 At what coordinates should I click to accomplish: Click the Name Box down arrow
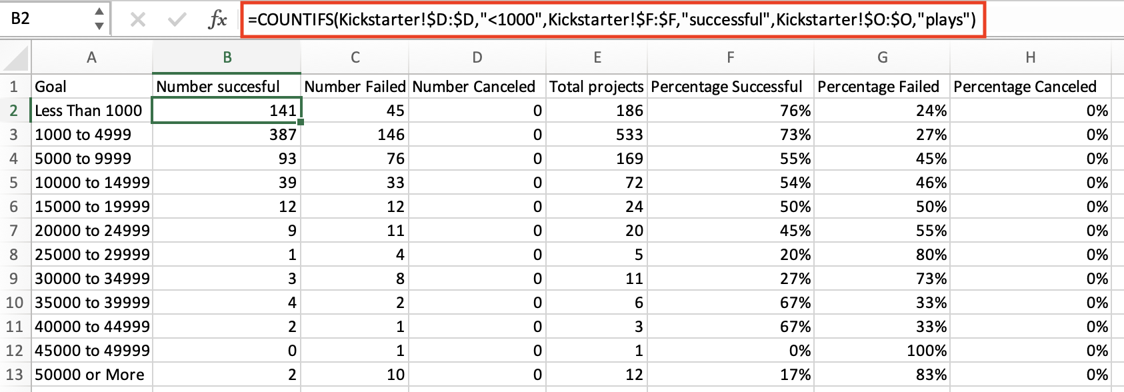click(99, 27)
